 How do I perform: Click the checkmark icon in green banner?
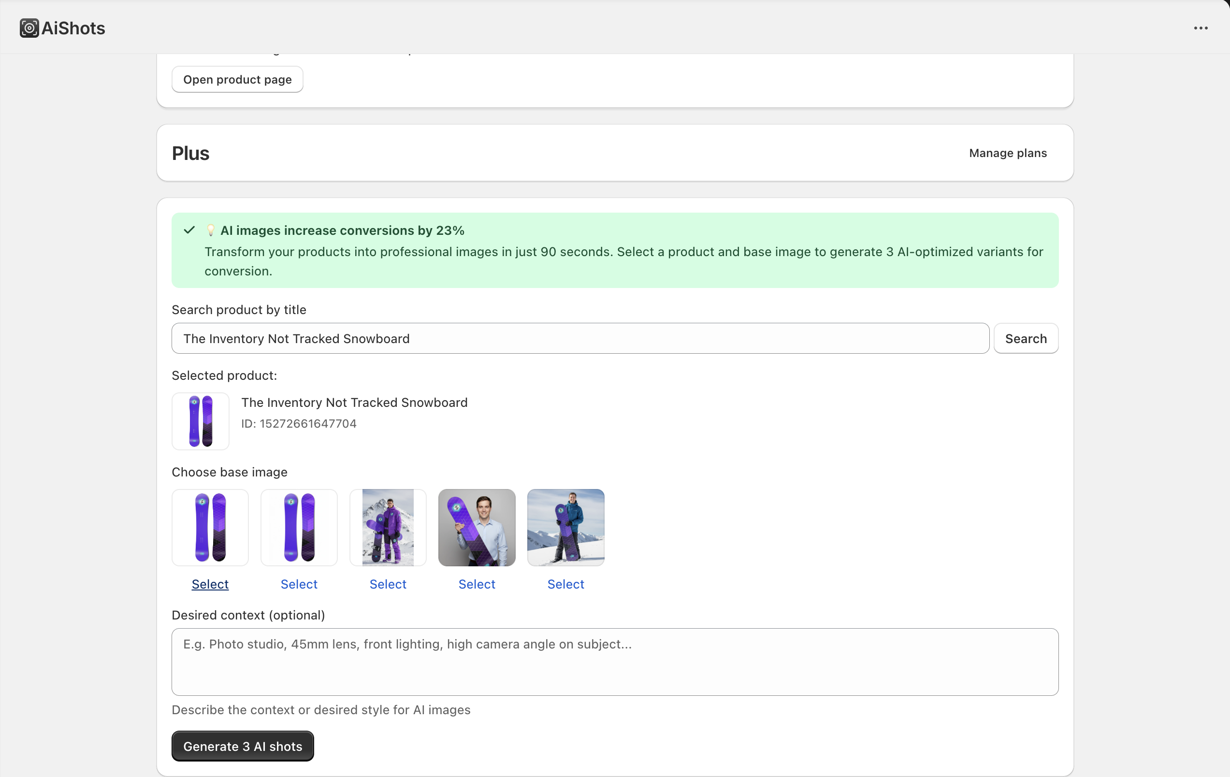pos(189,230)
